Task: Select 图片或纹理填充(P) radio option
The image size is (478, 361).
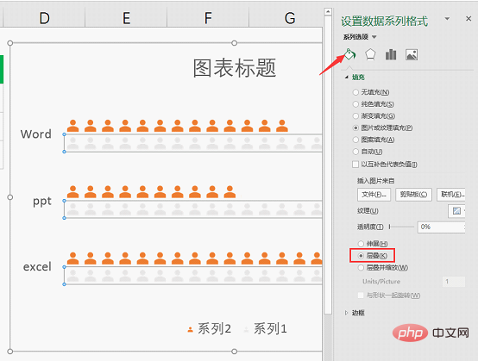Action: (x=355, y=128)
